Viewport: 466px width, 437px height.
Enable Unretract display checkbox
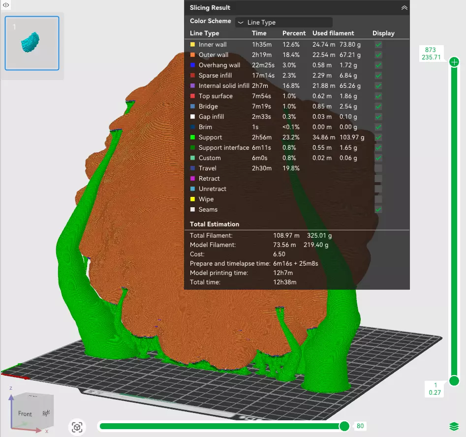pyautogui.click(x=378, y=189)
